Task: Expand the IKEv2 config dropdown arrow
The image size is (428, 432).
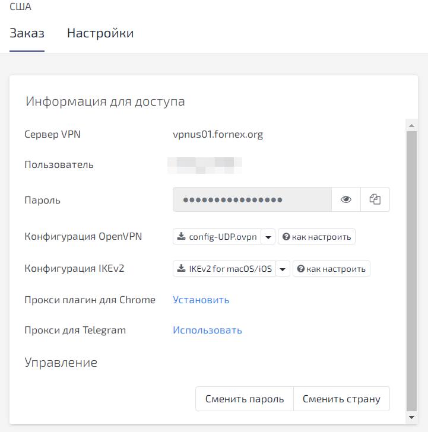Action: [x=283, y=269]
